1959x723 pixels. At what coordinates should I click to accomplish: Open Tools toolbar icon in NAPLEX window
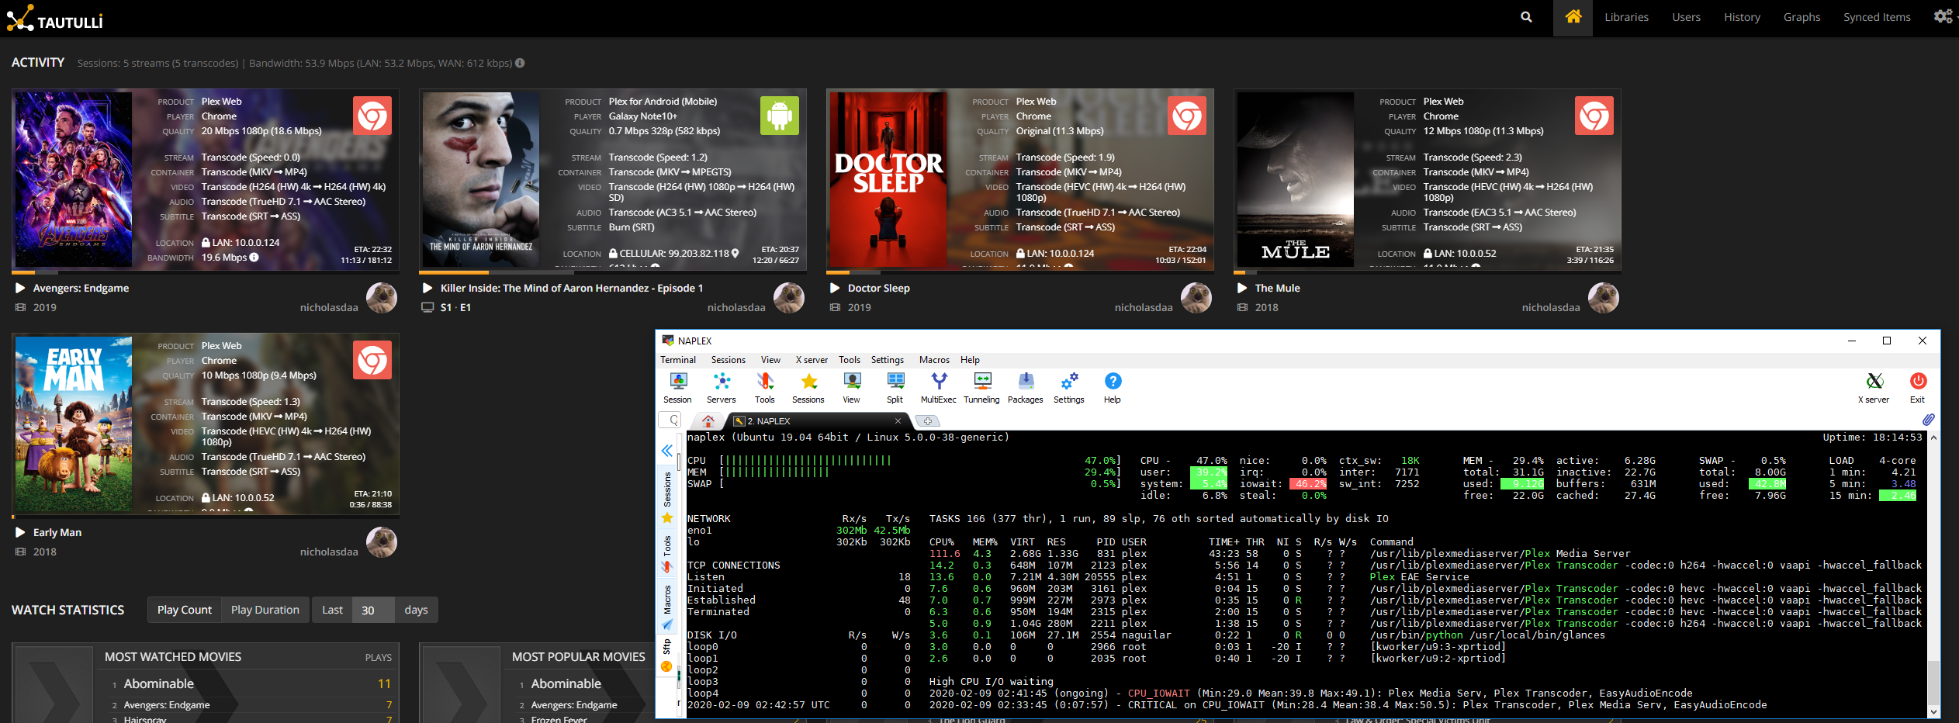pos(765,388)
